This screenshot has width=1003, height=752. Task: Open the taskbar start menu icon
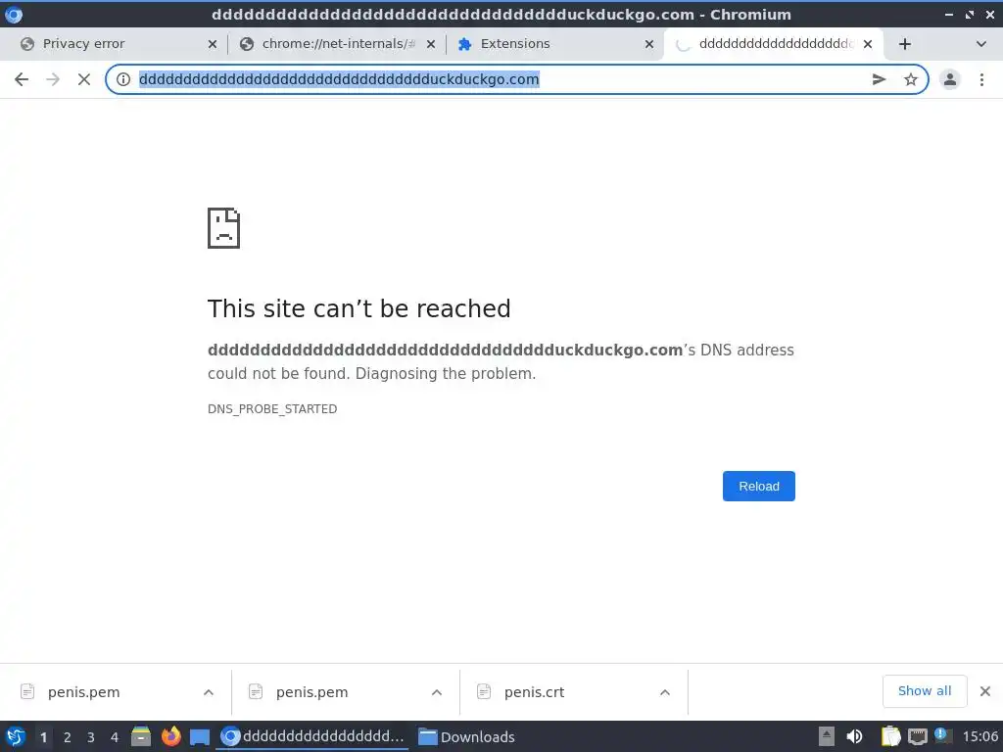[16, 736]
